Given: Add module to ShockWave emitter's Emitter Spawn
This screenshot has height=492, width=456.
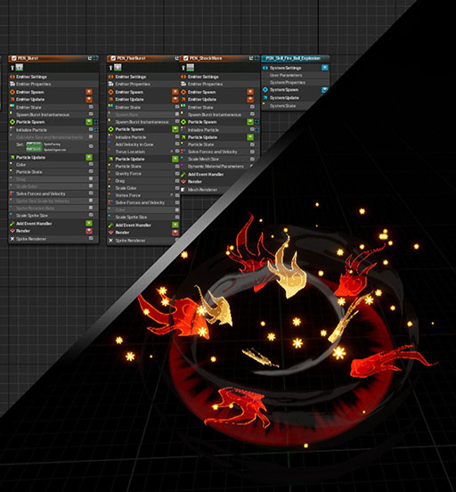Looking at the screenshot, I should click(x=250, y=92).
